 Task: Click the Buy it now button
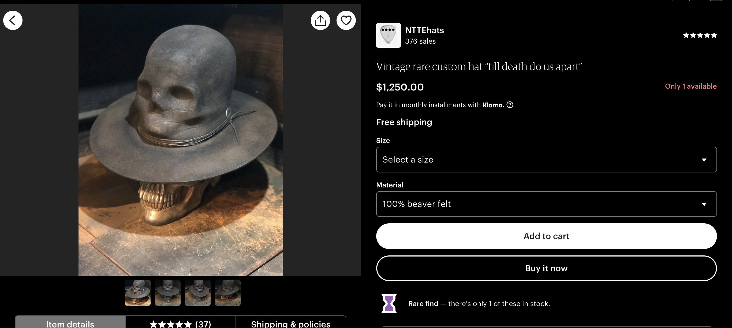coord(546,268)
